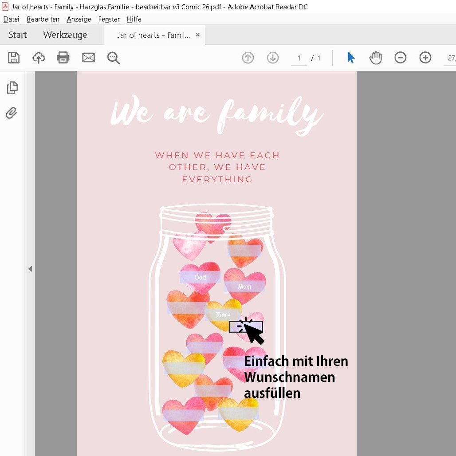This screenshot has width=456, height=456.
Task: Click the Save file icon
Action: [x=14, y=58]
